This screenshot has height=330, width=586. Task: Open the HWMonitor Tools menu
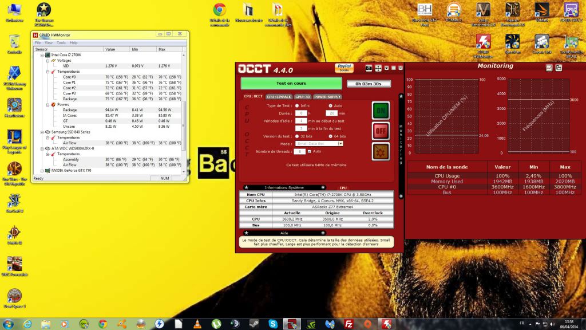coord(61,42)
